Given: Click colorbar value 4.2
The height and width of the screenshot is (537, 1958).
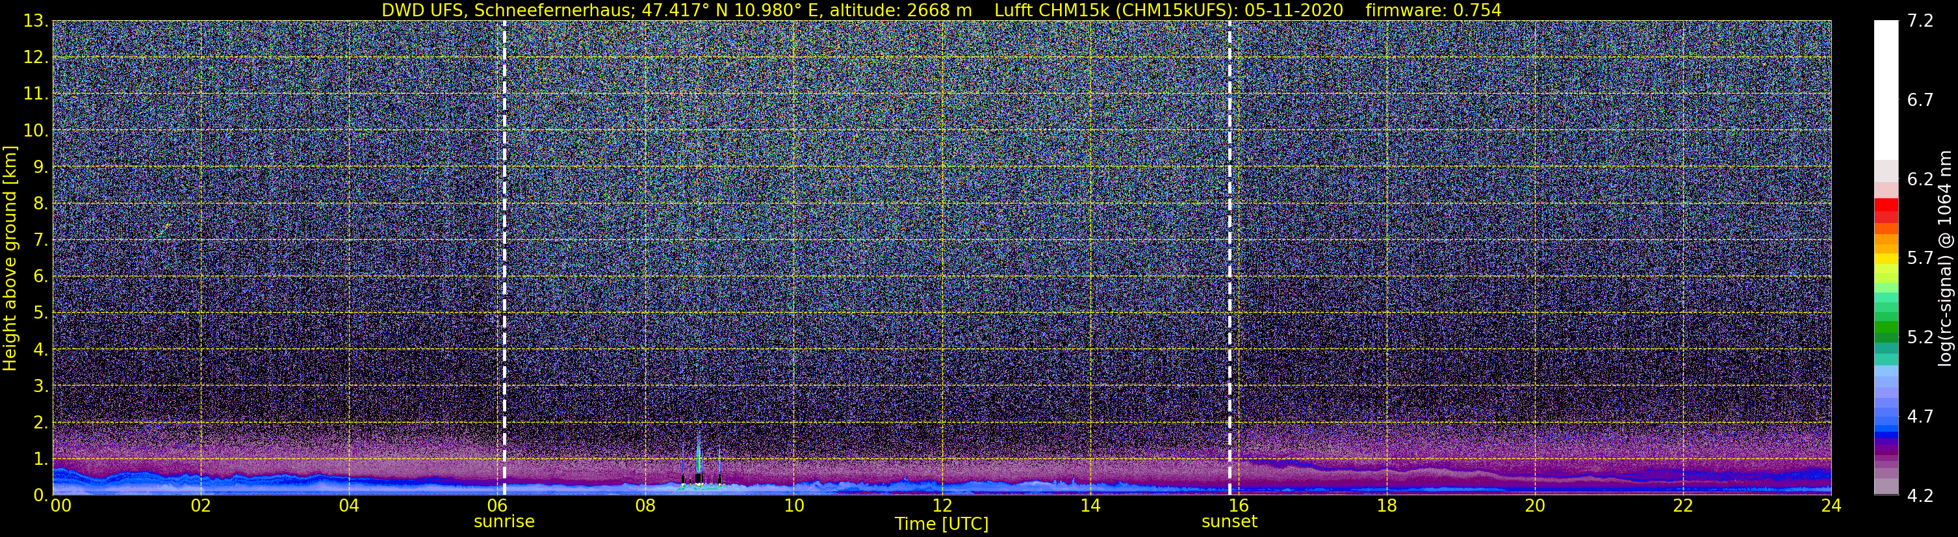Looking at the screenshot, I should pos(1920,496).
